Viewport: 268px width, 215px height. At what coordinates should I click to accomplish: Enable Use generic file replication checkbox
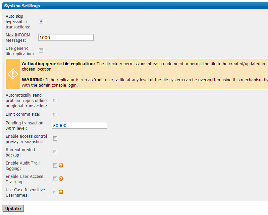[41, 50]
